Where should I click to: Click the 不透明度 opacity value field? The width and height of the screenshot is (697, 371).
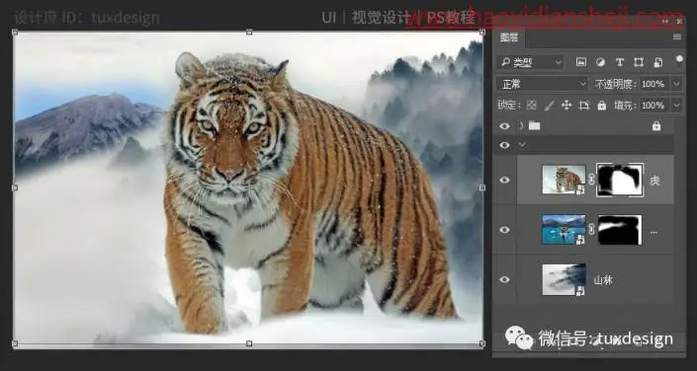pyautogui.click(x=655, y=84)
